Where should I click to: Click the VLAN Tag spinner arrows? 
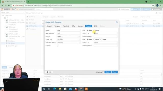point(79,39)
